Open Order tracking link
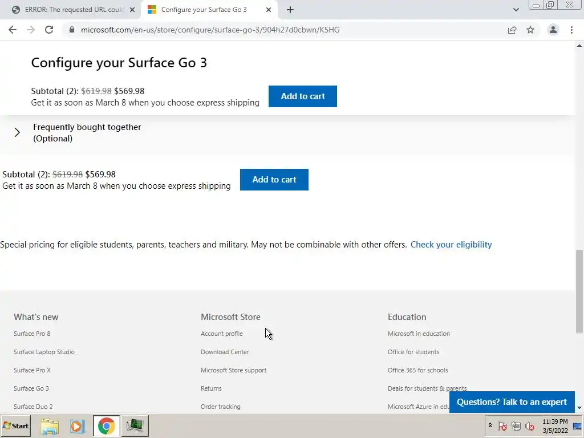The width and height of the screenshot is (584, 438). pos(221,407)
